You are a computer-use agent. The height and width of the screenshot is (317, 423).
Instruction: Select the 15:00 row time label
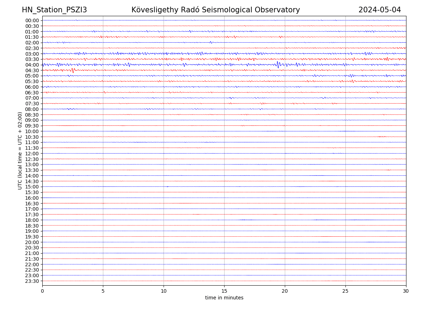[32, 187]
